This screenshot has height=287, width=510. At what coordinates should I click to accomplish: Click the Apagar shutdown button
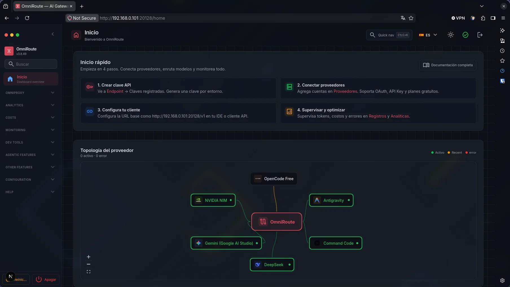click(46, 279)
